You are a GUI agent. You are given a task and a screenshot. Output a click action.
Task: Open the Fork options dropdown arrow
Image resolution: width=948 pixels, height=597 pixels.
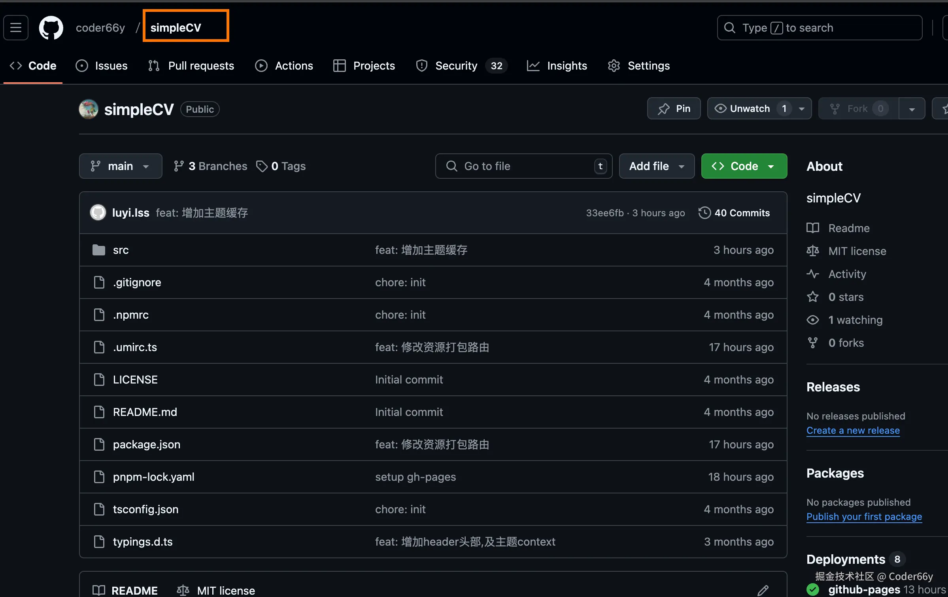pyautogui.click(x=912, y=109)
